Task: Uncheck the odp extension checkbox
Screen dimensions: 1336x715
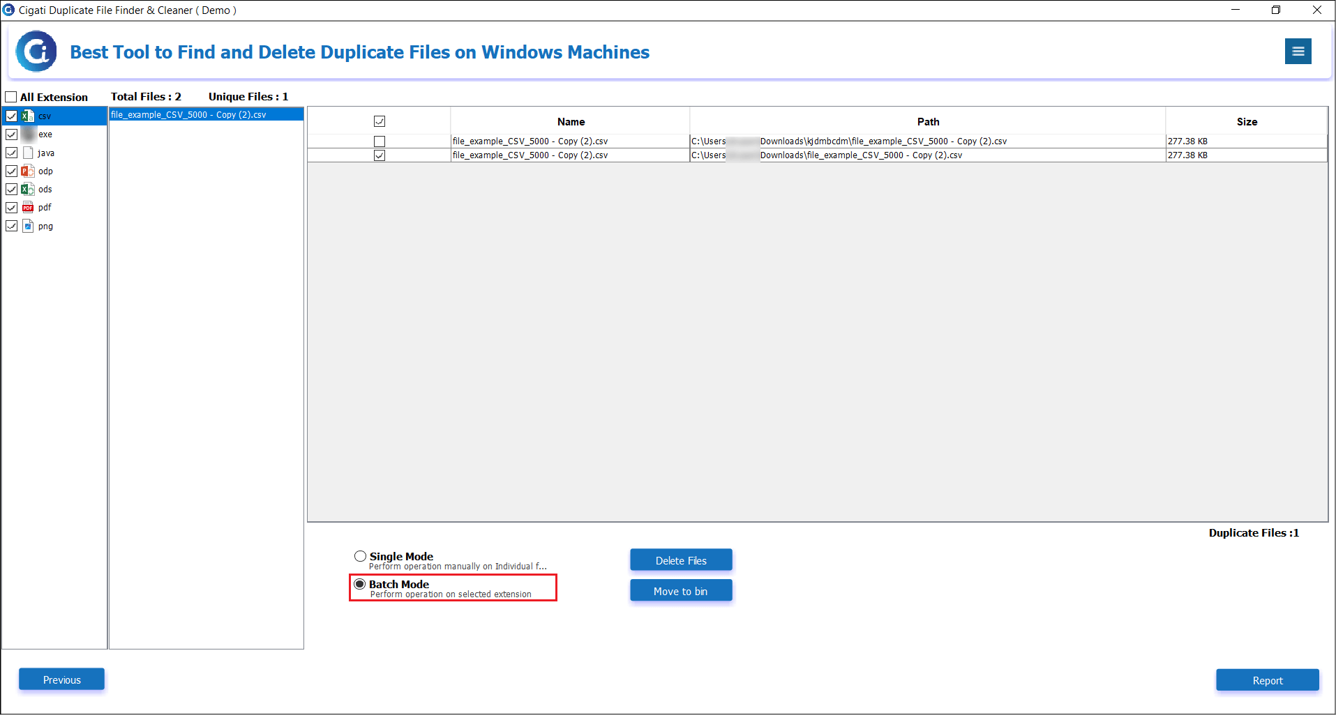Action: click(x=11, y=171)
